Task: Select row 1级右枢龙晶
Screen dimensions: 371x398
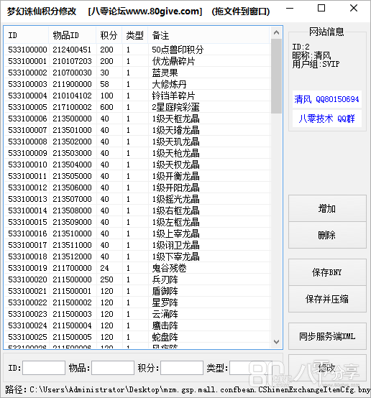Action: pos(137,210)
